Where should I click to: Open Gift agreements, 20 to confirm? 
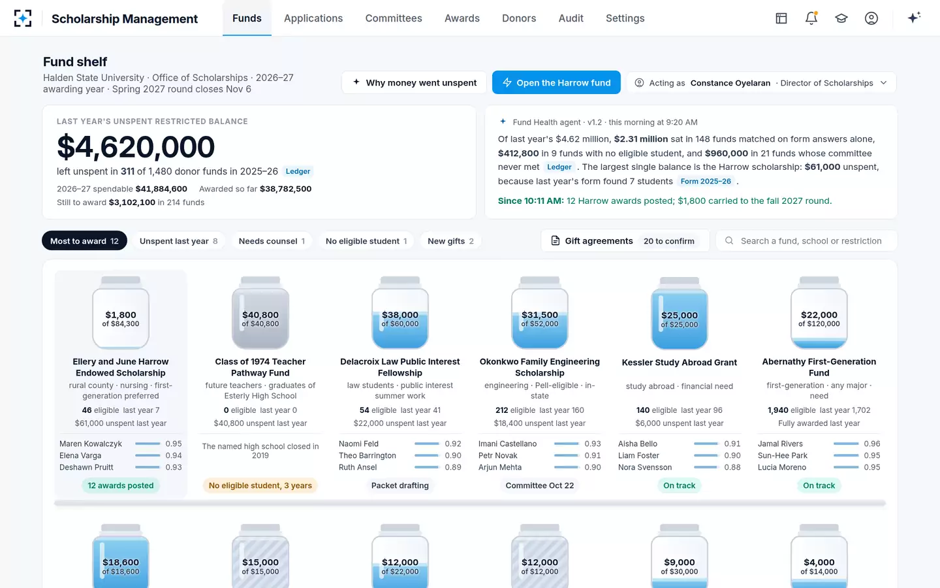click(625, 241)
